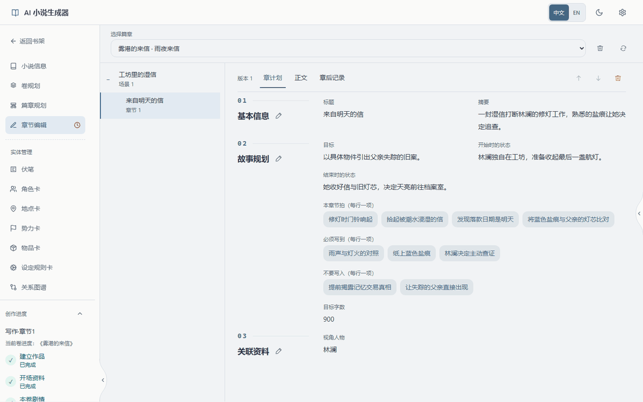Click the 发现落款日期是明天 beat tag
Viewport: 643px width, 402px height.
click(486, 219)
